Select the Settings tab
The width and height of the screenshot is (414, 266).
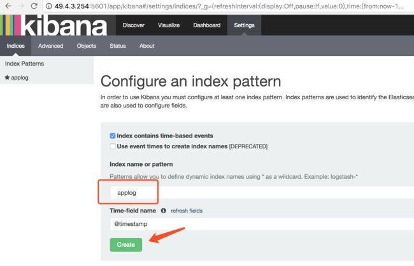click(x=244, y=25)
